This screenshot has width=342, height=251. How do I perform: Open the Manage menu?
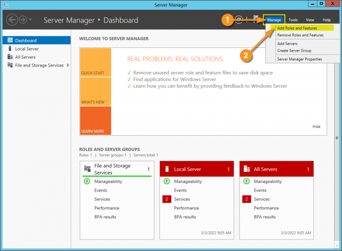click(x=274, y=20)
